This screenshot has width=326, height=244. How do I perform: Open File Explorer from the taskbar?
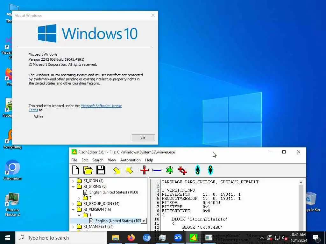[x=115, y=238]
